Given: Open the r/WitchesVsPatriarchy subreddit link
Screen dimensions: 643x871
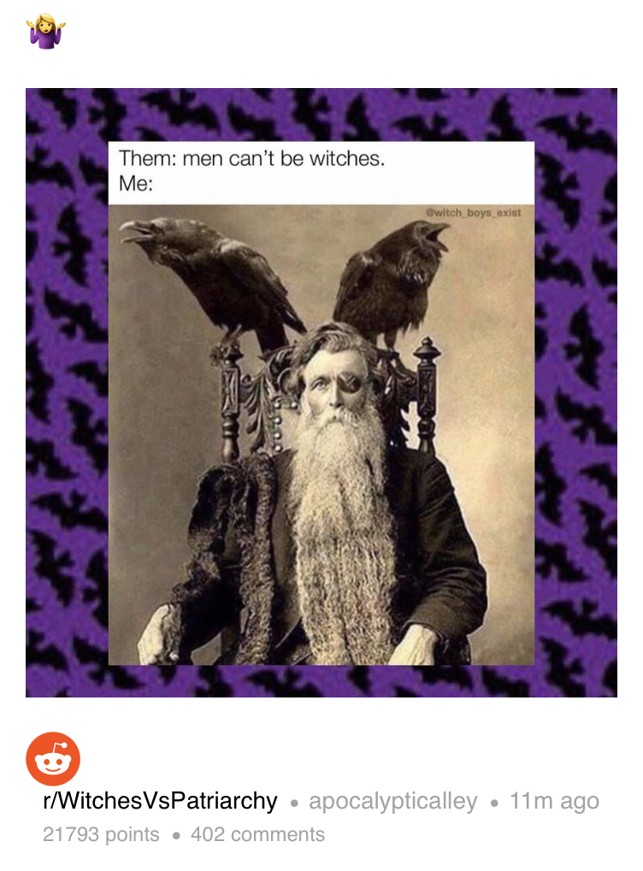Looking at the screenshot, I should [x=160, y=800].
